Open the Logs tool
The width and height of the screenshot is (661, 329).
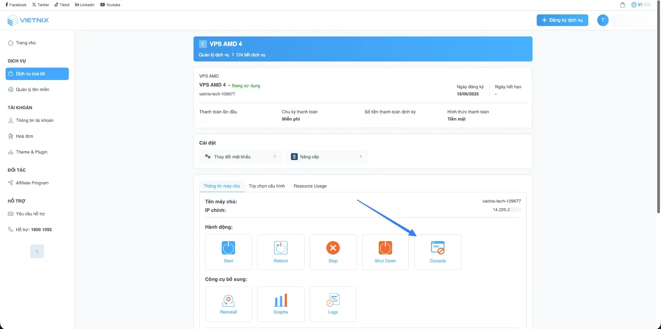[333, 301]
